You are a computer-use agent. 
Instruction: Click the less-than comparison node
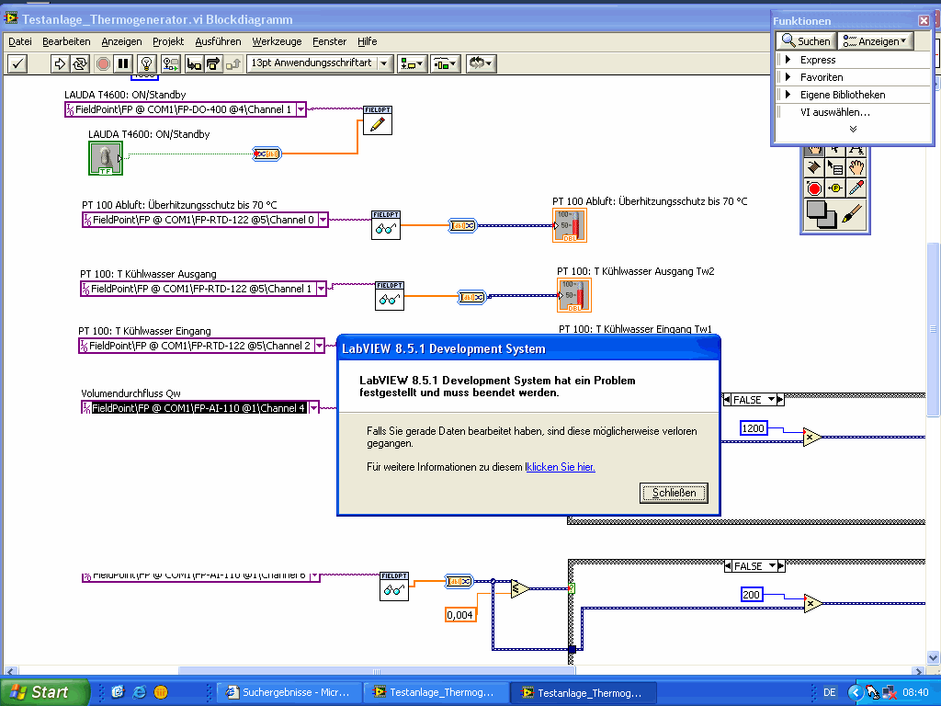[520, 589]
